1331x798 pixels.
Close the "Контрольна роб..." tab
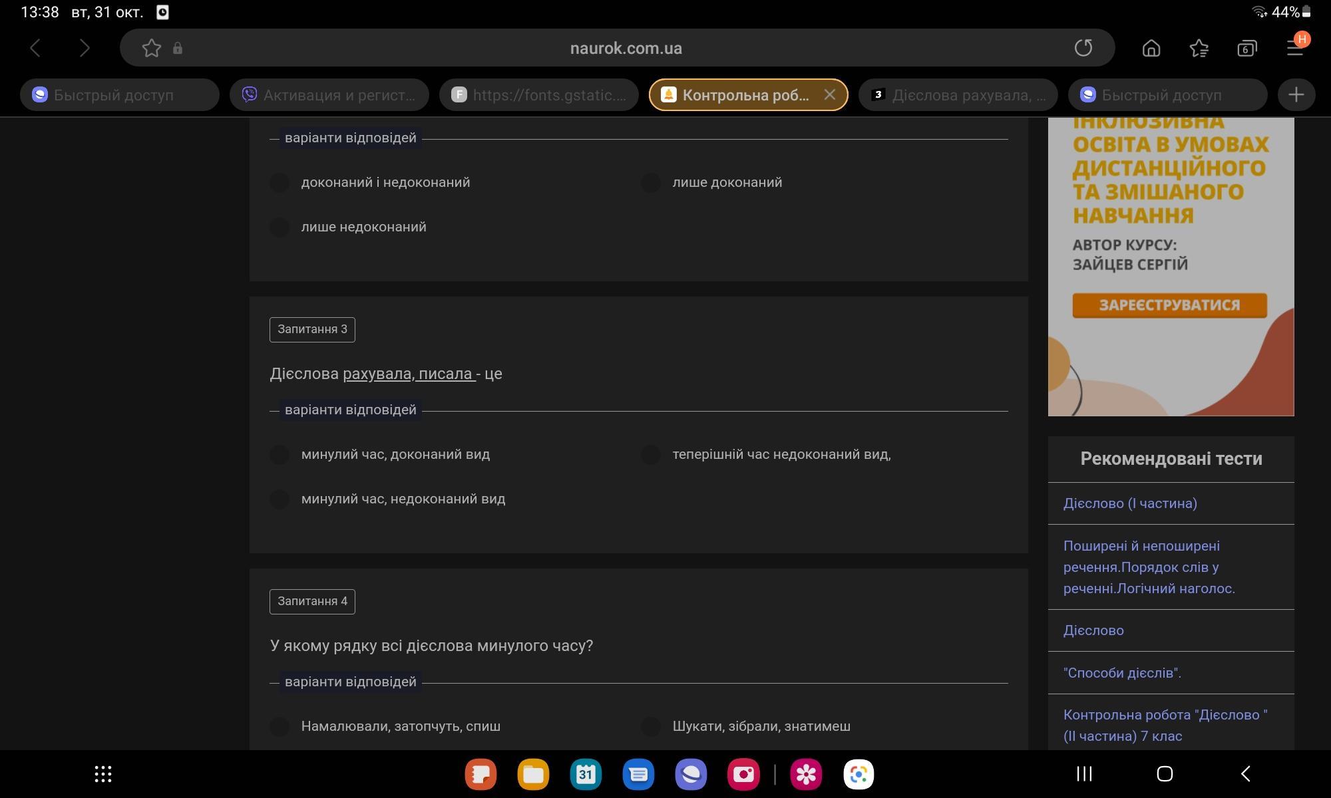pos(829,95)
